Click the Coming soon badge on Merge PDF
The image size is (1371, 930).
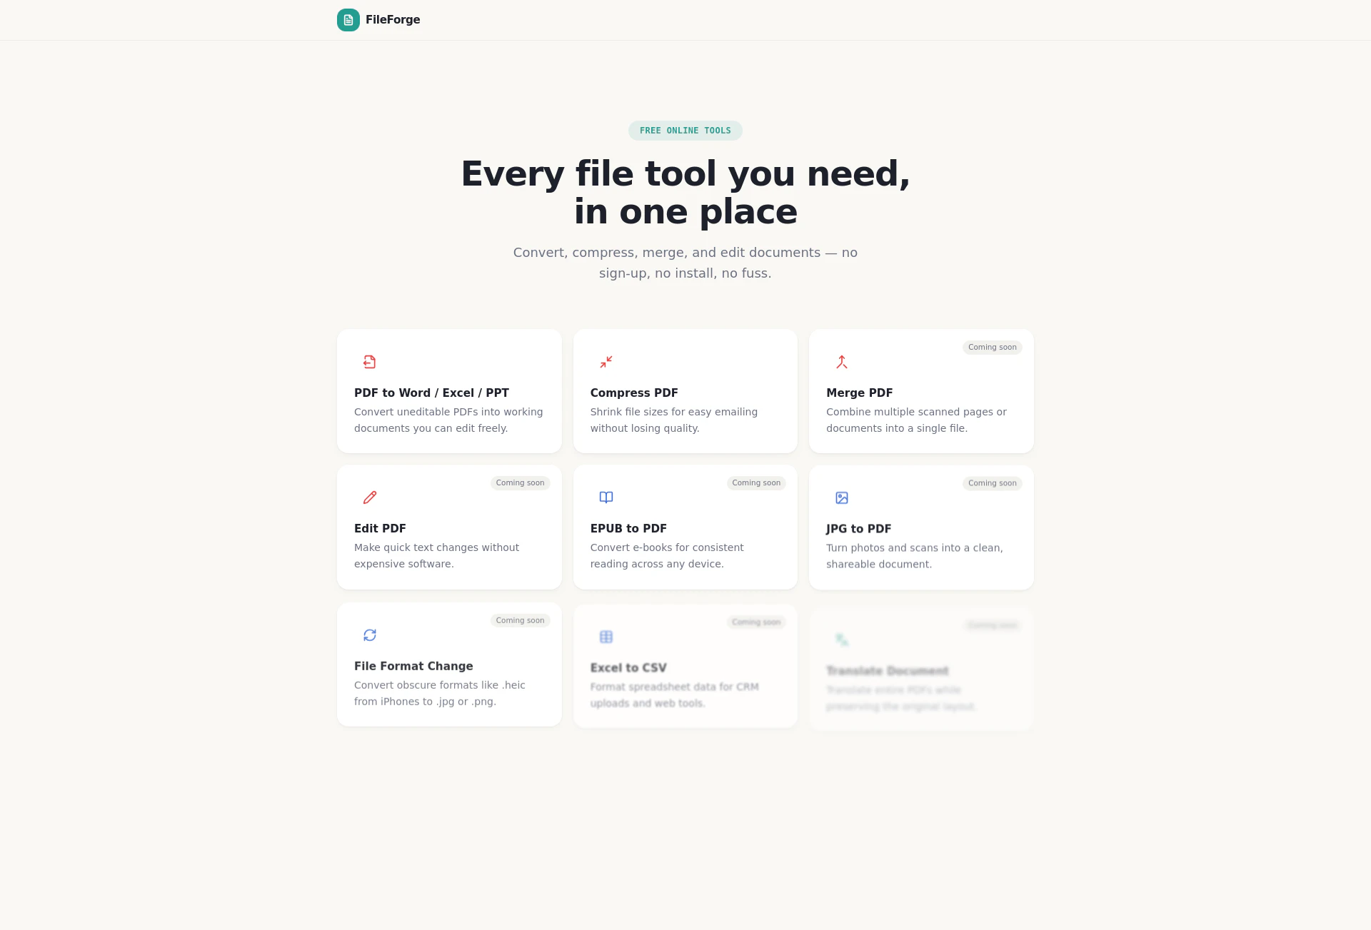point(992,348)
